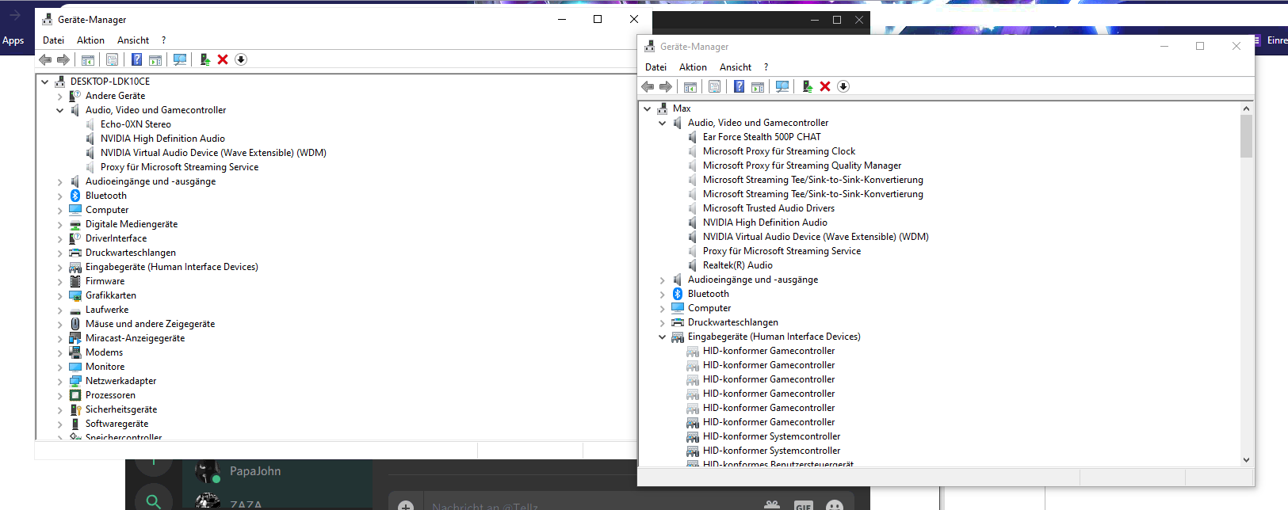Collapse Eingabegeräte (Human Interface Devices) in right window

(x=662, y=337)
